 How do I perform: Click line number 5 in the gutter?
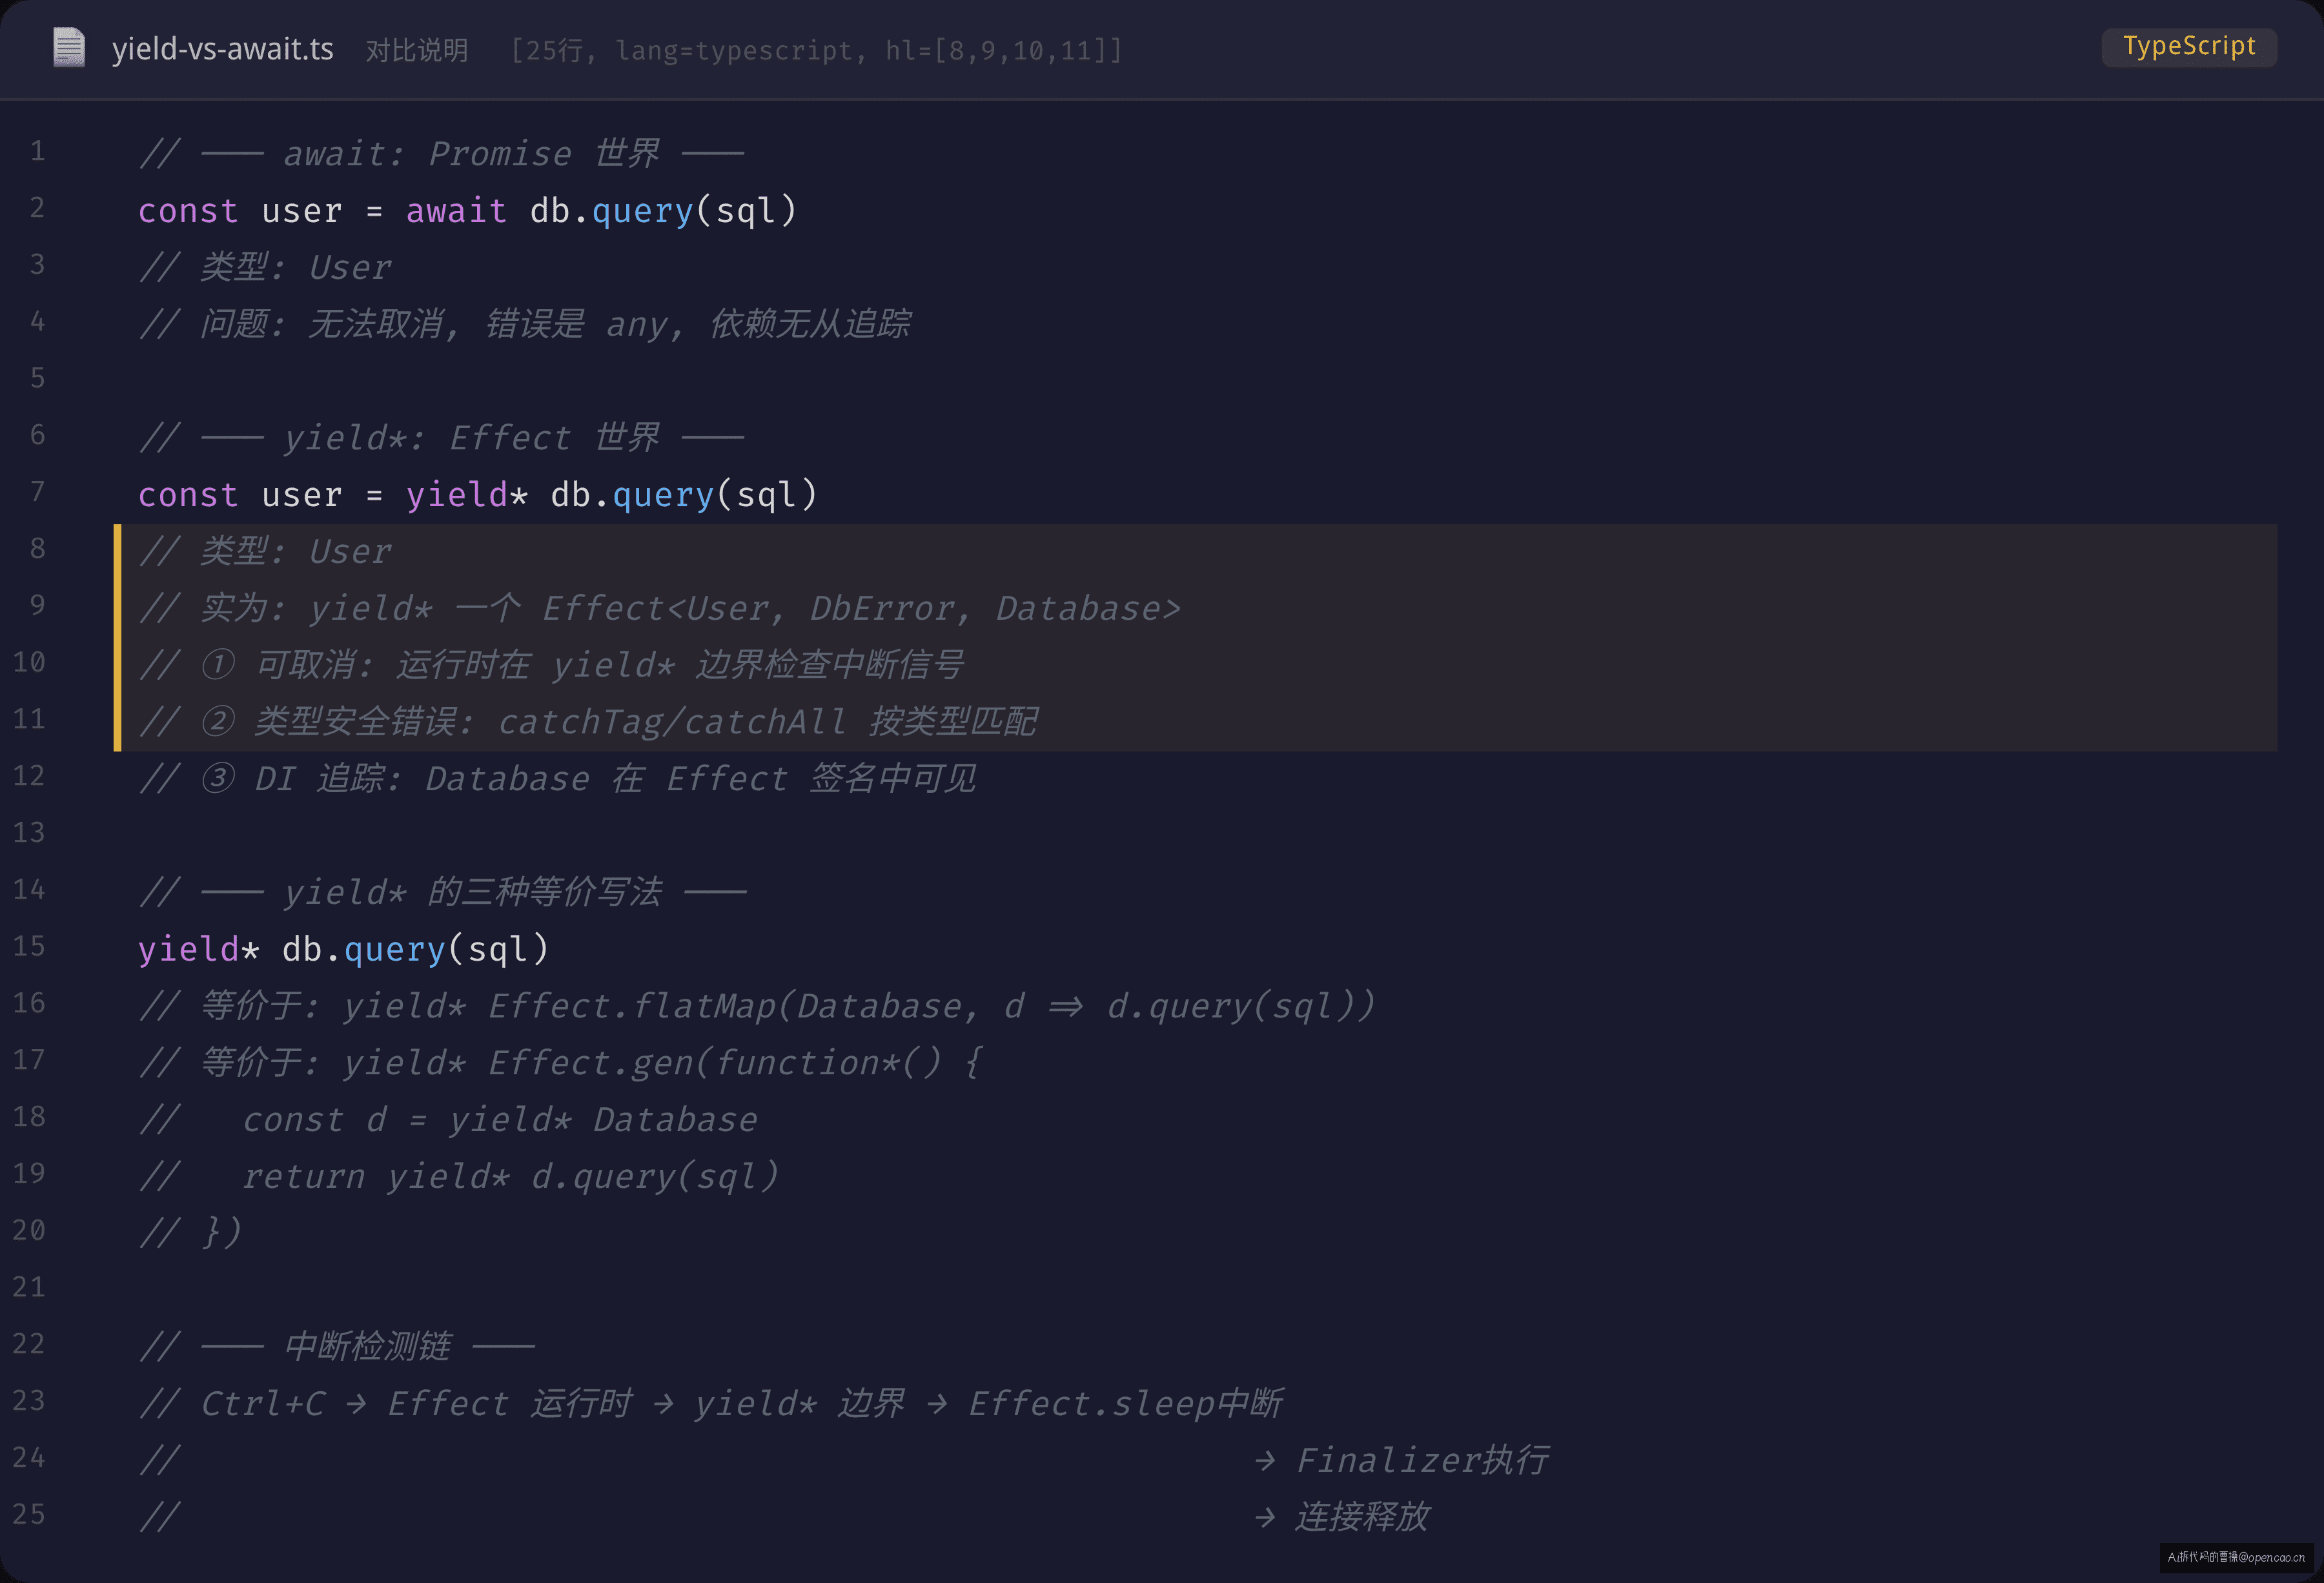37,378
